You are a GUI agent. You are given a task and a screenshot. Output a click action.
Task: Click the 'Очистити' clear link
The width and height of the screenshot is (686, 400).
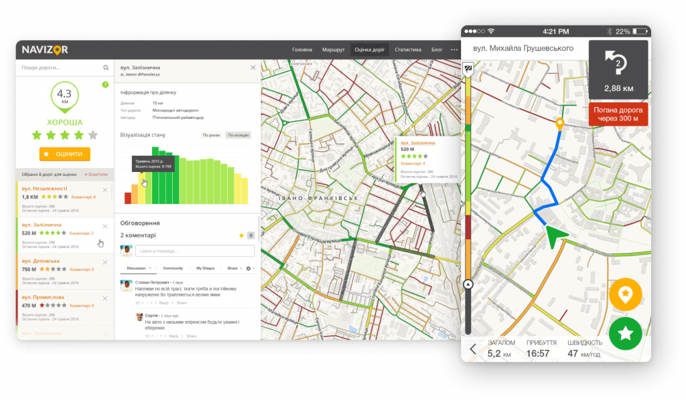pyautogui.click(x=94, y=175)
